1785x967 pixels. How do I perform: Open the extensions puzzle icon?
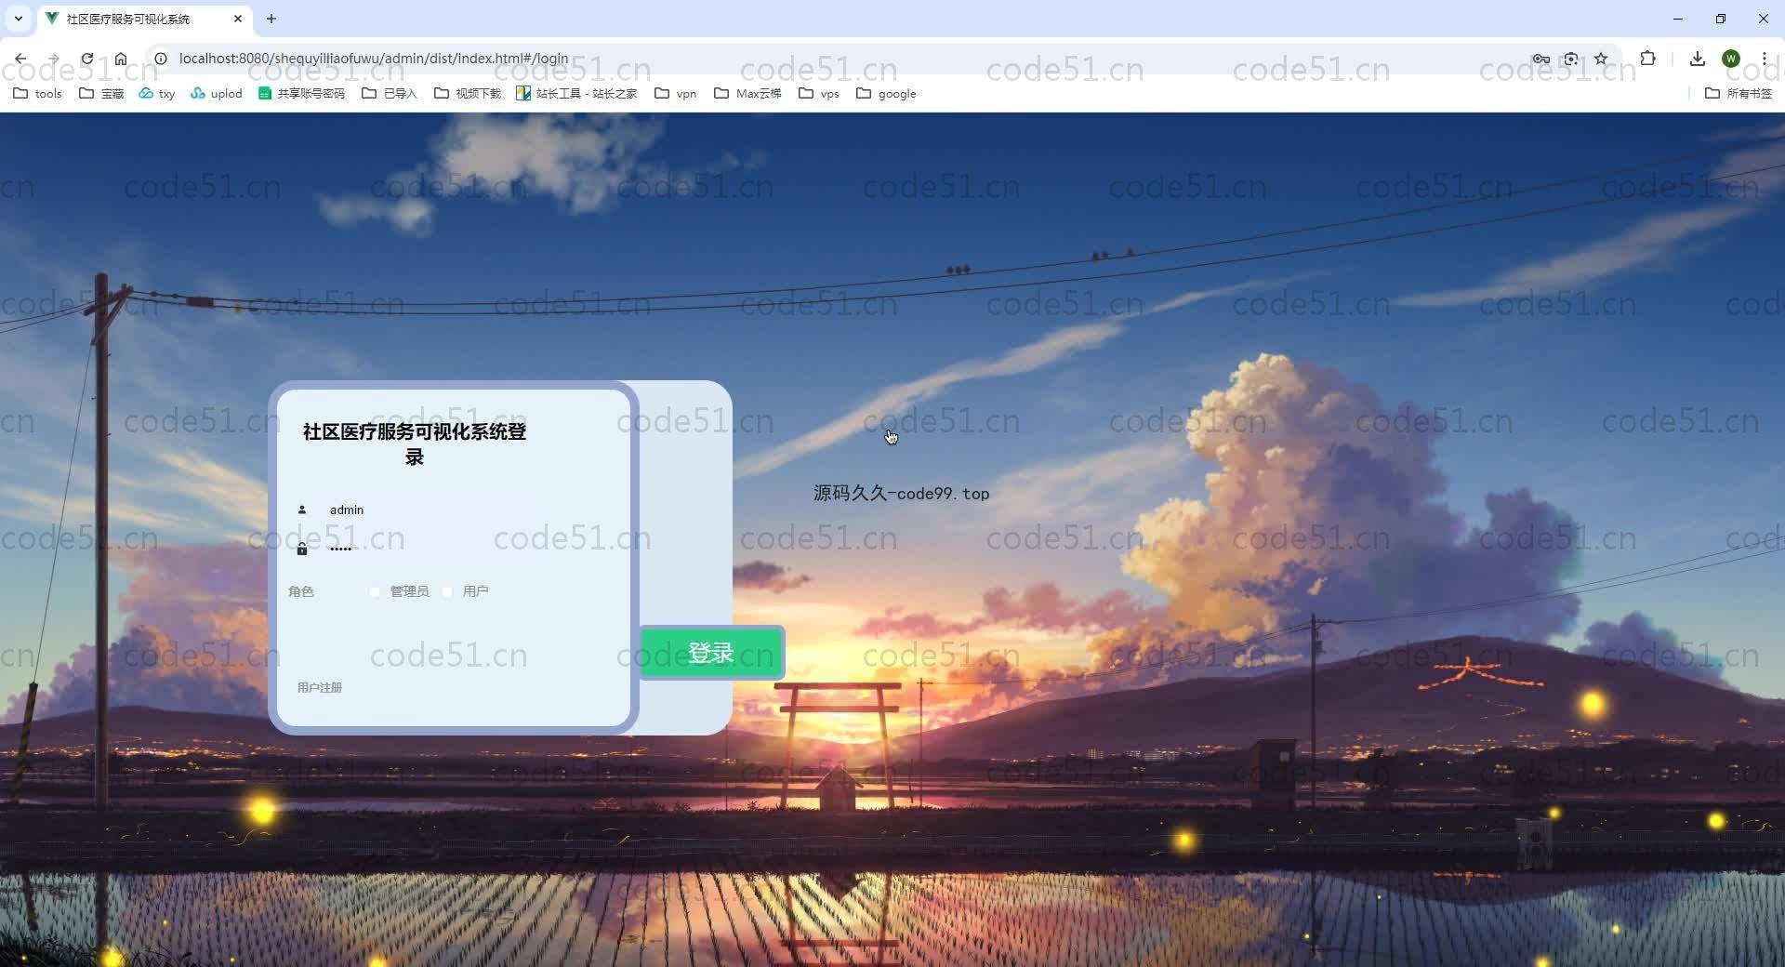(x=1648, y=59)
